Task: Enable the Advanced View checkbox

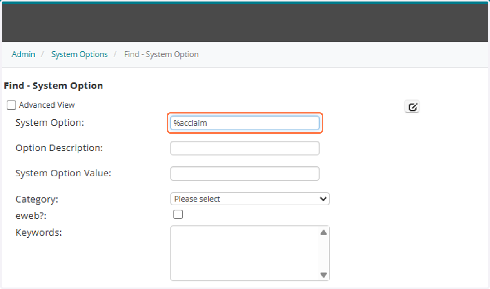Action: click(11, 105)
